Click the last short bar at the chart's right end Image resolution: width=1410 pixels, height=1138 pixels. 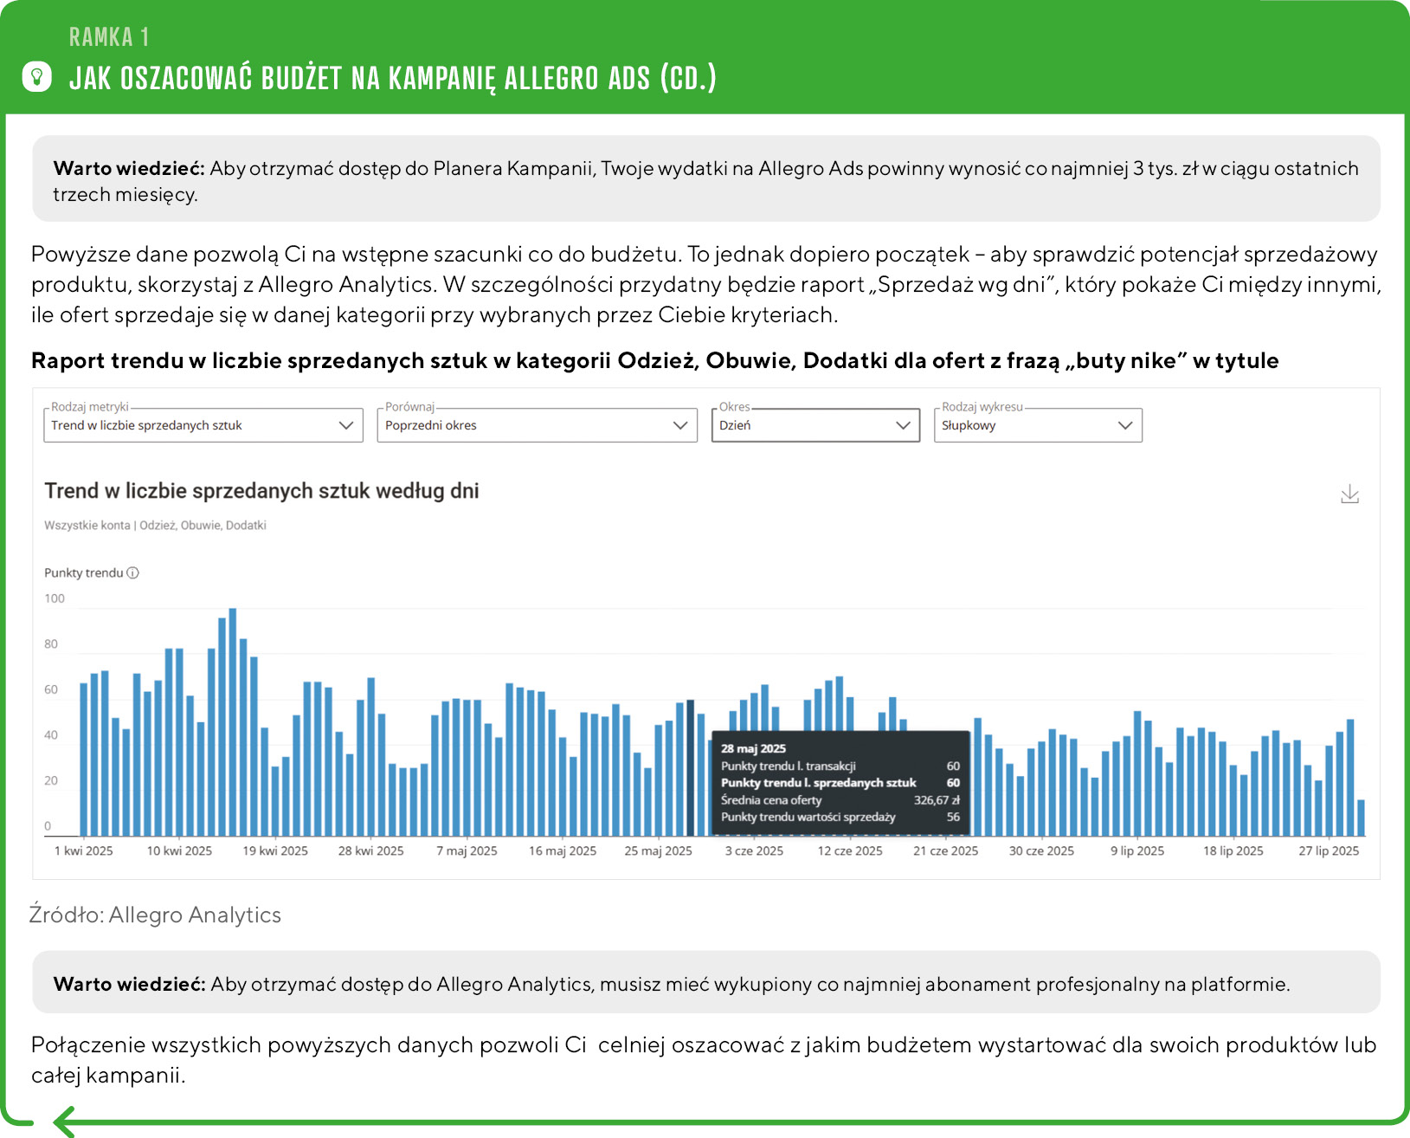[x=1361, y=818]
